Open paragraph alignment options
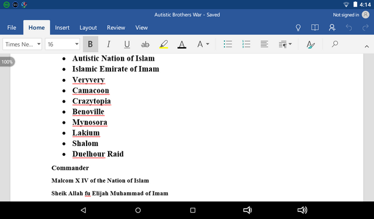The image size is (374, 219). click(264, 44)
